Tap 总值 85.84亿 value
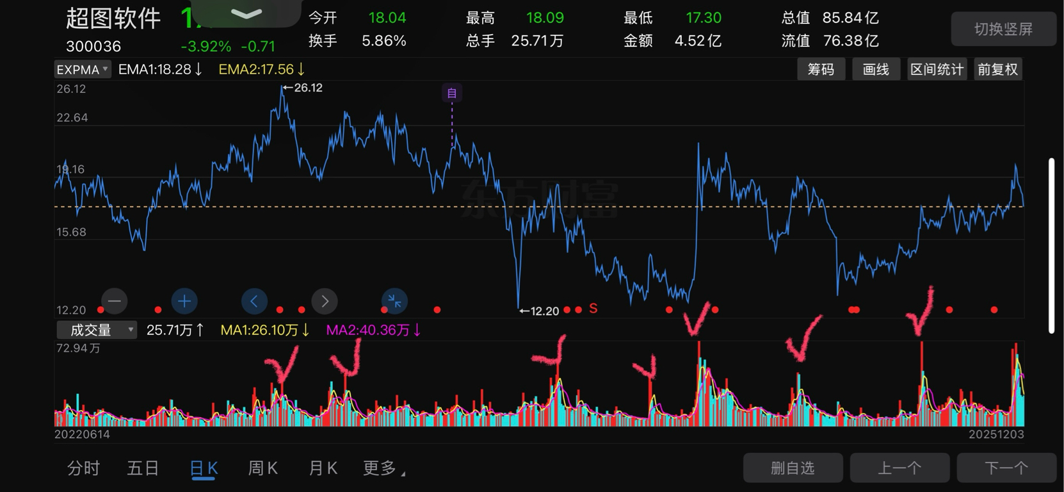The width and height of the screenshot is (1064, 492). coord(830,18)
